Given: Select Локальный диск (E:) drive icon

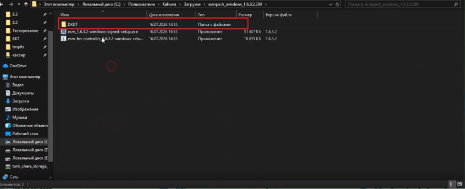Looking at the screenshot, I should point(8,158).
